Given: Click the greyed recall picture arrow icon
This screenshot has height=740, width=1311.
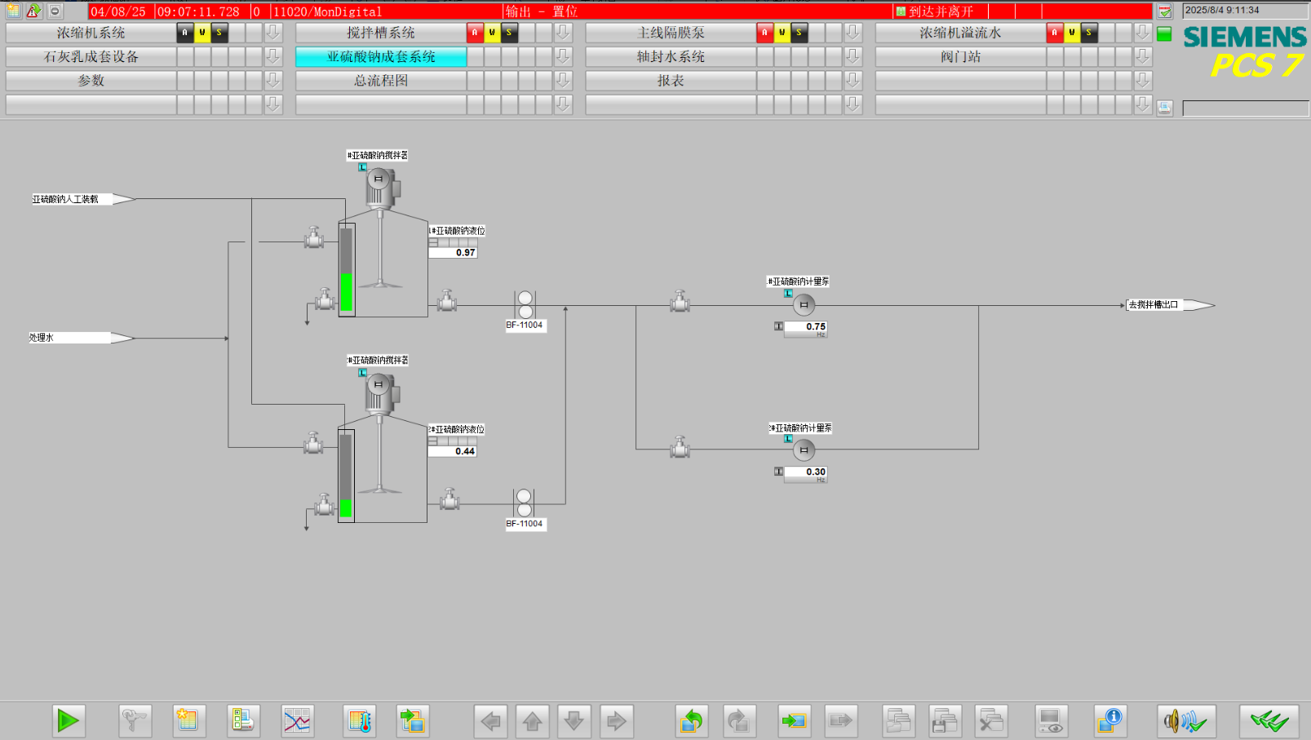Looking at the screenshot, I should coord(840,720).
